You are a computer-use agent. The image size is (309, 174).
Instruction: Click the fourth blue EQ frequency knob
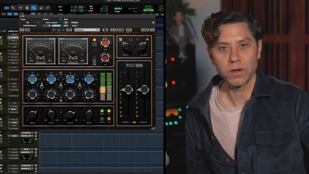click(x=89, y=79)
